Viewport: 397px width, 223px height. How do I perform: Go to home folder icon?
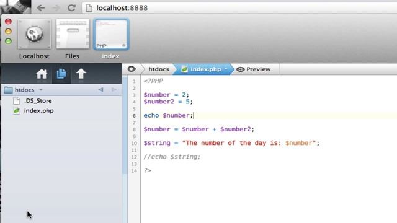coord(42,74)
